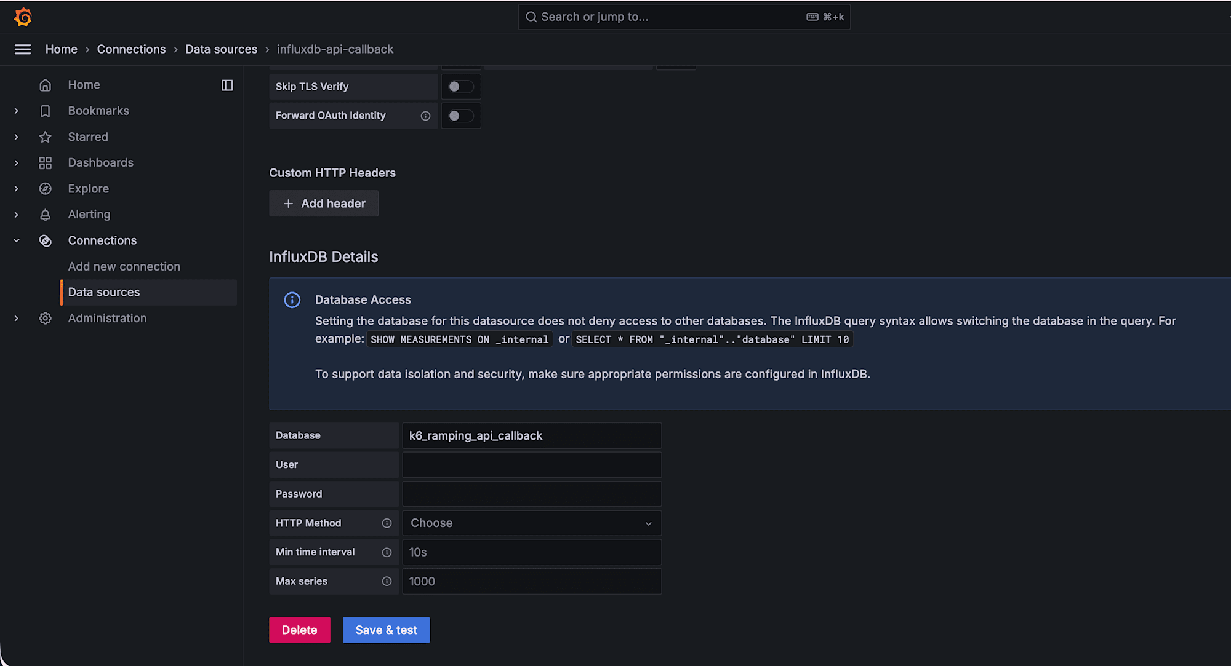Click the Min time interval info icon
This screenshot has height=666, width=1231.
tap(387, 552)
